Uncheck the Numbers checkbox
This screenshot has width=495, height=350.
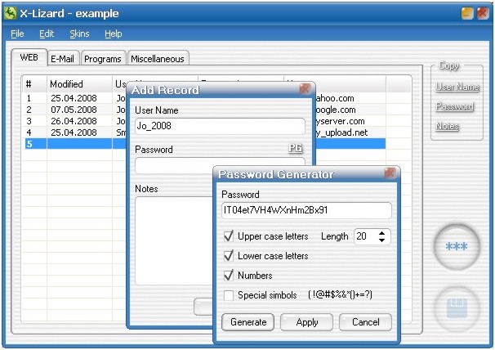click(x=229, y=276)
